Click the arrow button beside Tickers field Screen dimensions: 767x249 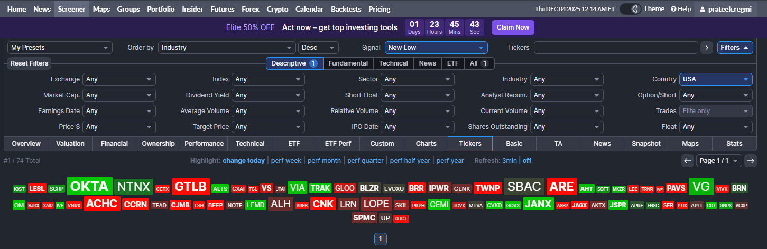[707, 48]
